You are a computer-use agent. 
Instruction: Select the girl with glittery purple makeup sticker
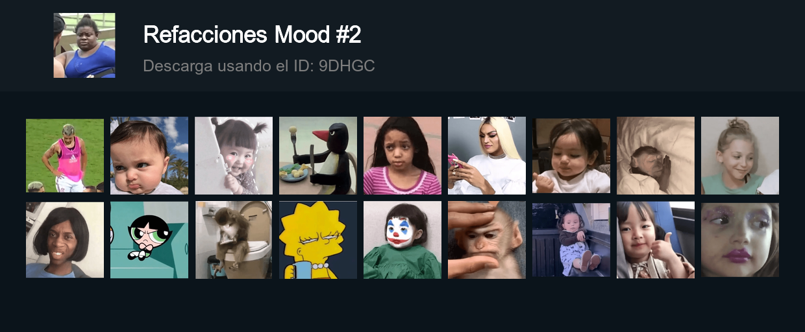pos(740,240)
